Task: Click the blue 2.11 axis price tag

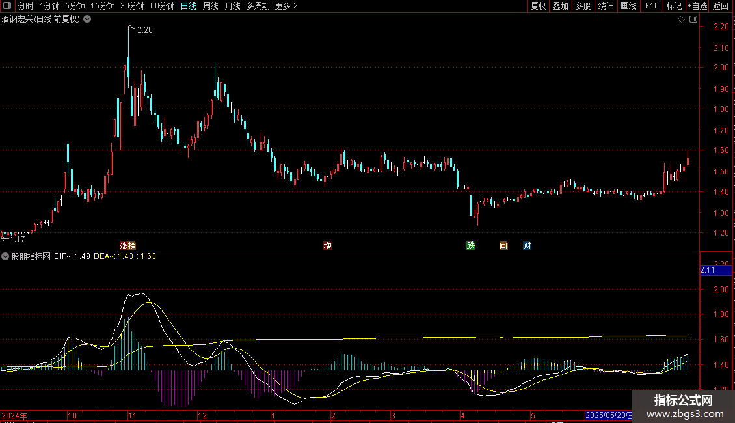Action: coord(715,270)
